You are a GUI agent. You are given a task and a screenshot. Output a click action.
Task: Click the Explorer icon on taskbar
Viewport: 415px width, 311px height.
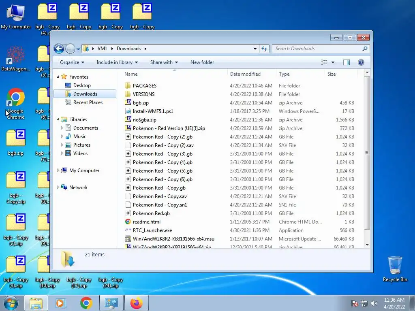pyautogui.click(x=36, y=303)
